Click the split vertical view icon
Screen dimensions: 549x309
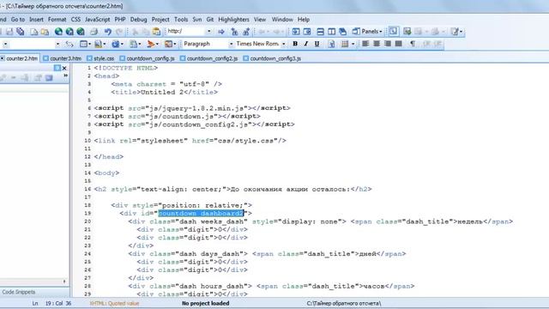coord(331,32)
